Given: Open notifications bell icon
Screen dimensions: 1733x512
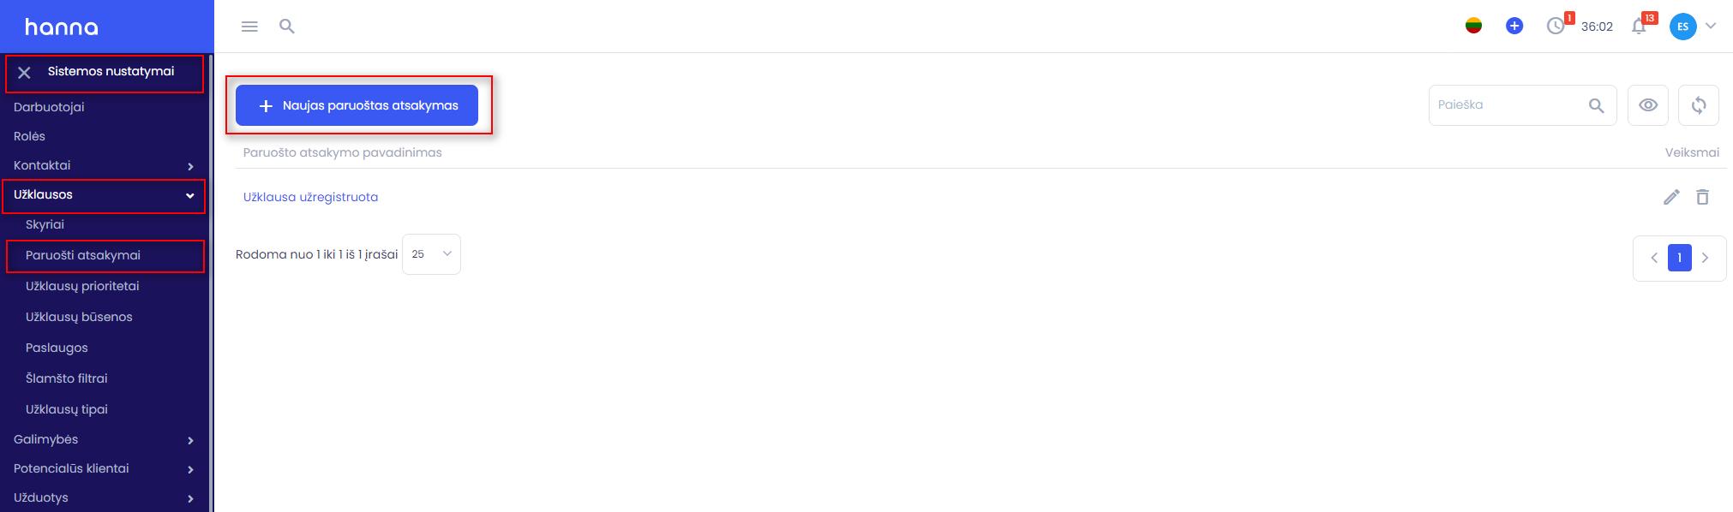Looking at the screenshot, I should [1639, 27].
